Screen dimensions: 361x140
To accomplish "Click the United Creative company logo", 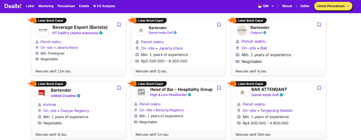I will click(x=41, y=93).
